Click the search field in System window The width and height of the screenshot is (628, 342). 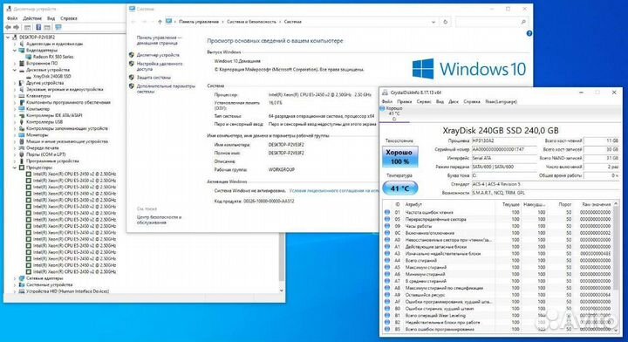click(492, 22)
